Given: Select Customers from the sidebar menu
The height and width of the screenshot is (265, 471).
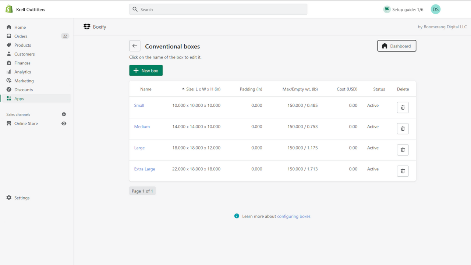Looking at the screenshot, I should click(8, 54).
